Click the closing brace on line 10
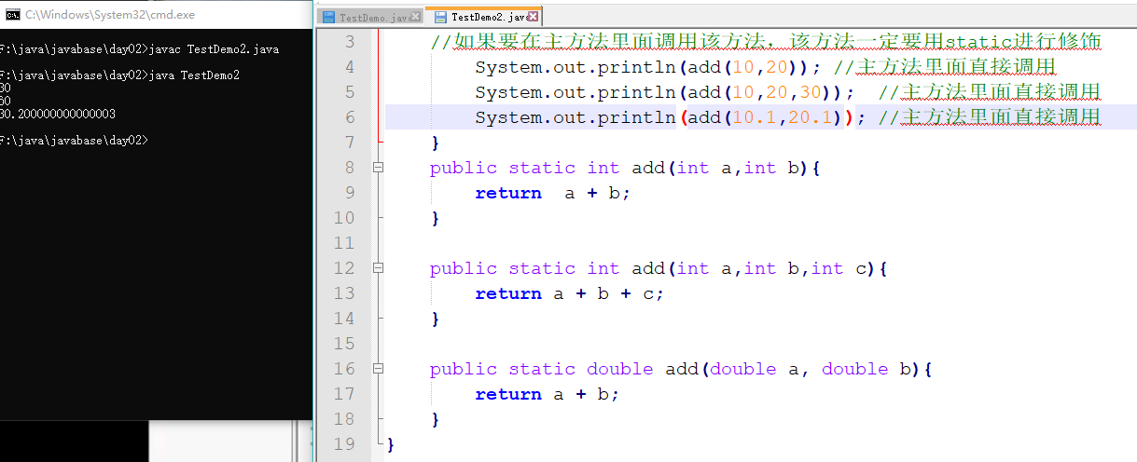 pos(435,218)
